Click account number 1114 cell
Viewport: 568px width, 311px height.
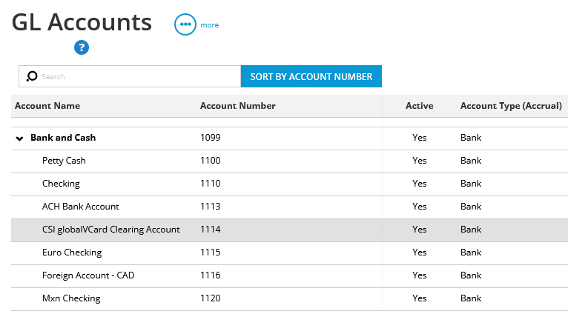point(210,230)
